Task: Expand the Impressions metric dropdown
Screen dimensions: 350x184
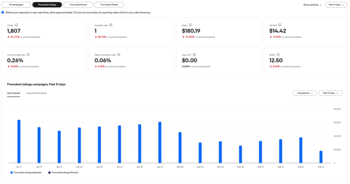Action: pyautogui.click(x=304, y=93)
